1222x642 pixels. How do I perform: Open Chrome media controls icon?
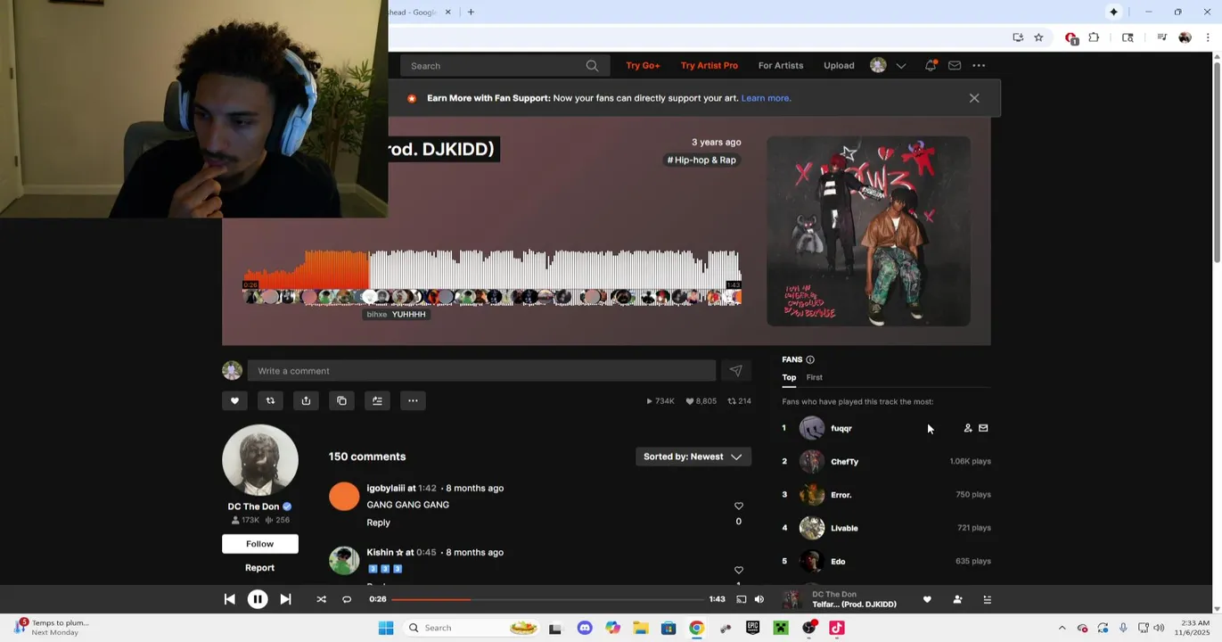point(1161,37)
